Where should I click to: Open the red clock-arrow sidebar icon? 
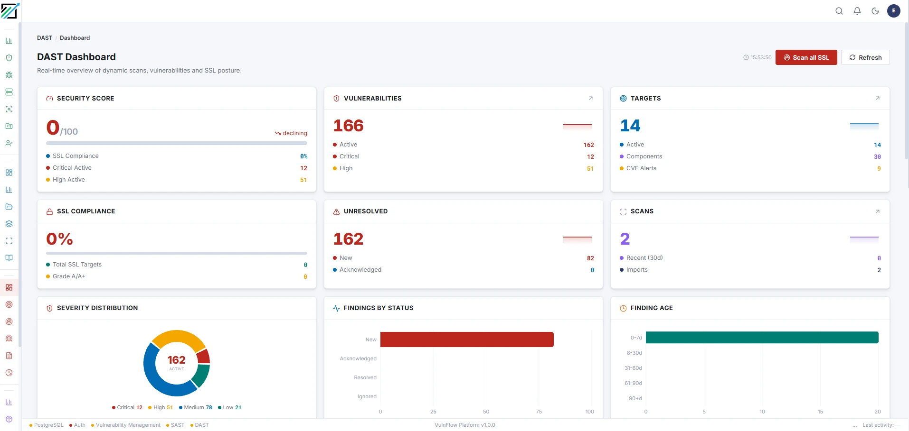pos(9,373)
